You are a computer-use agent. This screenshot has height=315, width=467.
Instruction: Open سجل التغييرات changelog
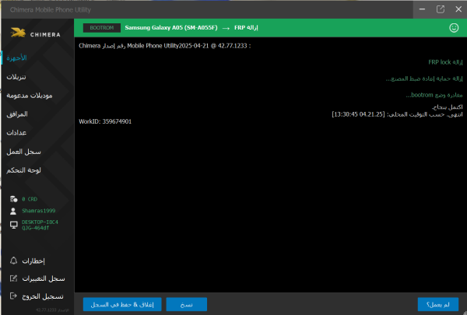pos(44,278)
